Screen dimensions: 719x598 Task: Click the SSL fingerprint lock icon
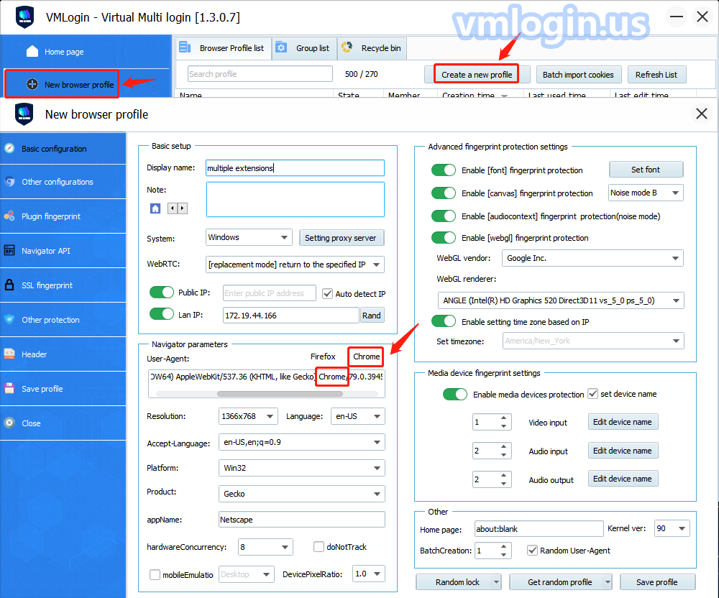9,285
